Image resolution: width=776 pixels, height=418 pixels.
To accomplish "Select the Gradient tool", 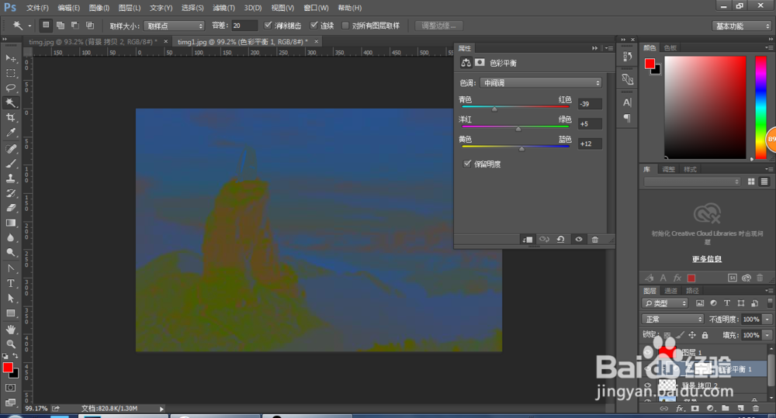I will pos(10,223).
